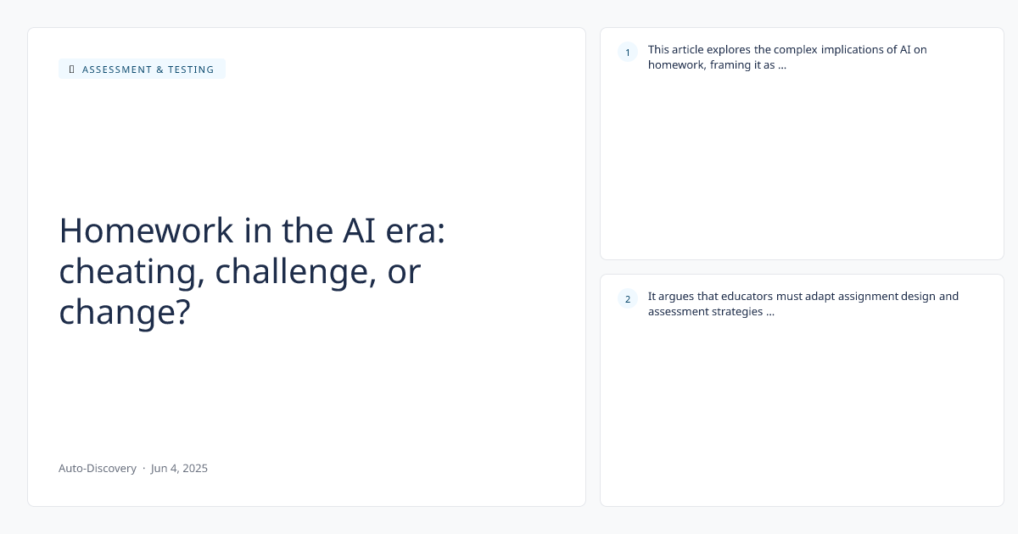The image size is (1018, 534).
Task: Open the Assessment & Testing category label
Action: point(148,70)
